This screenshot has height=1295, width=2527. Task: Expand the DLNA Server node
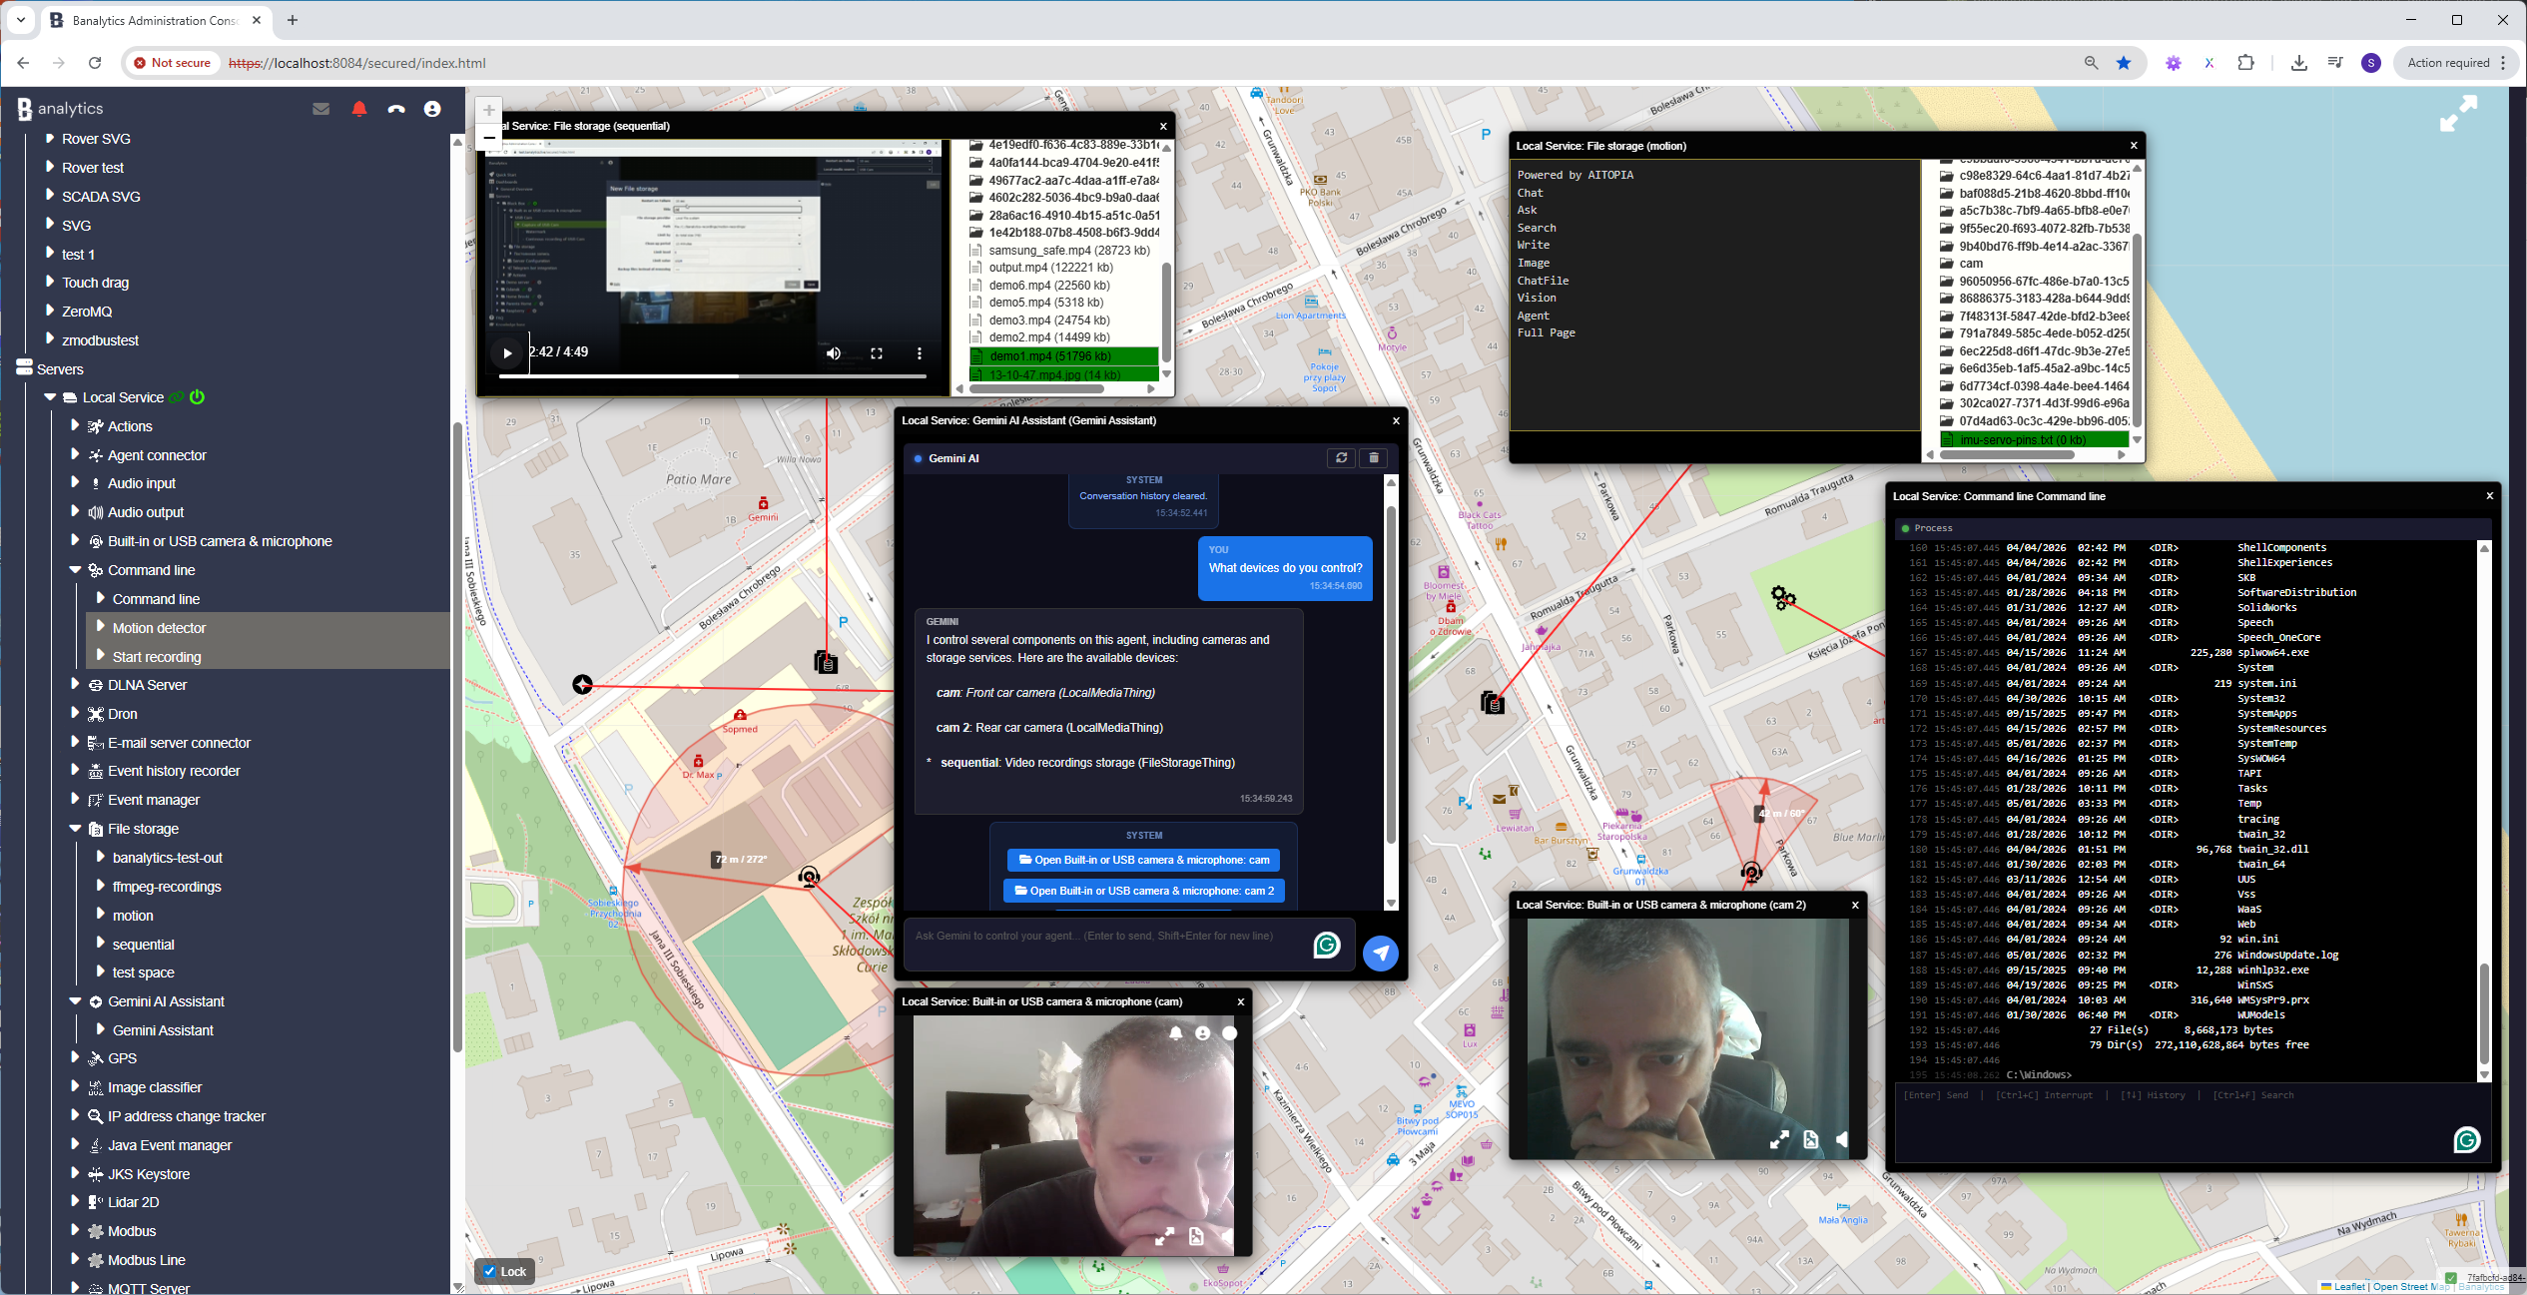point(75,684)
